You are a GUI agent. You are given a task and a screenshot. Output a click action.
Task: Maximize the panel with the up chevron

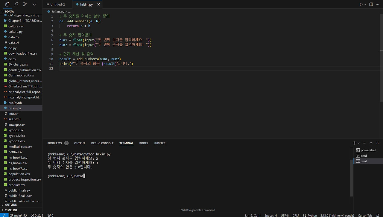[x=371, y=143]
